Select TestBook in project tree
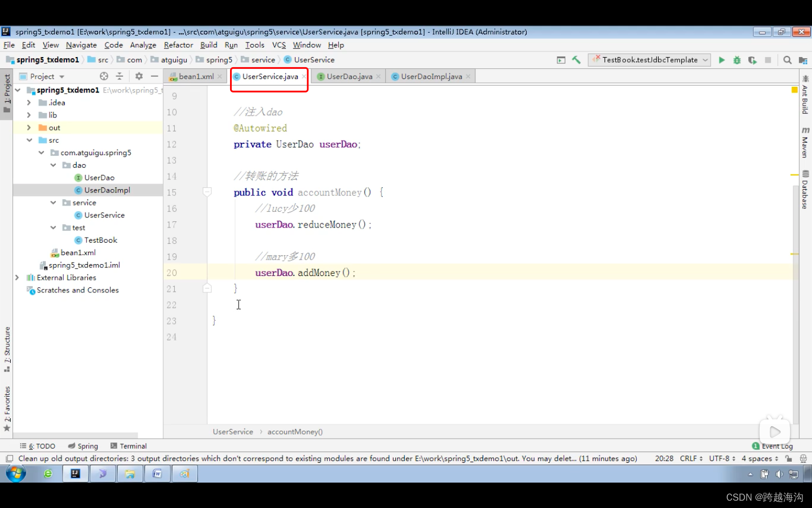The height and width of the screenshot is (508, 812). 100,240
